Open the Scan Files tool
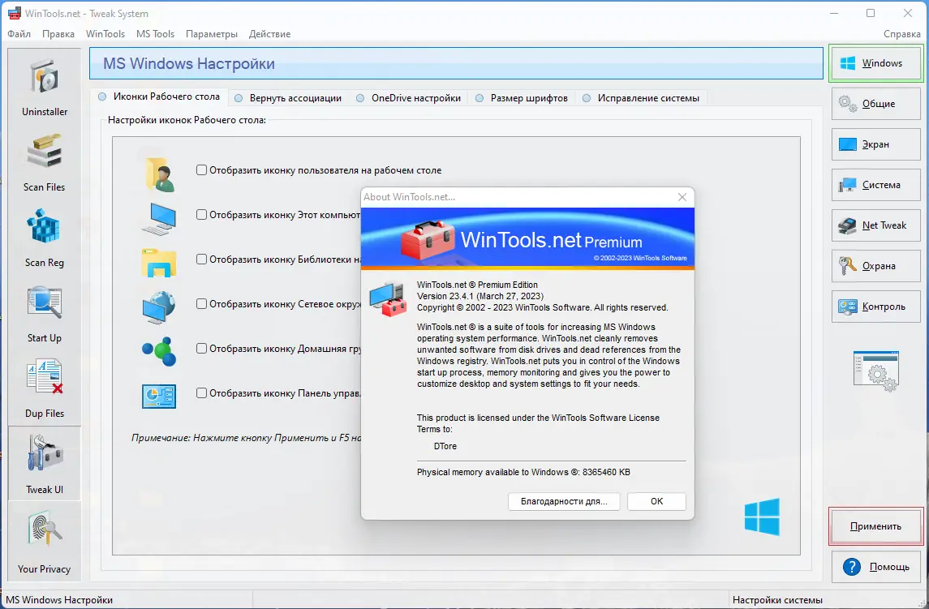This screenshot has width=929, height=609. (x=45, y=161)
